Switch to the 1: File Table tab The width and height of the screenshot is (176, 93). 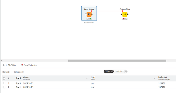[x=10, y=65]
